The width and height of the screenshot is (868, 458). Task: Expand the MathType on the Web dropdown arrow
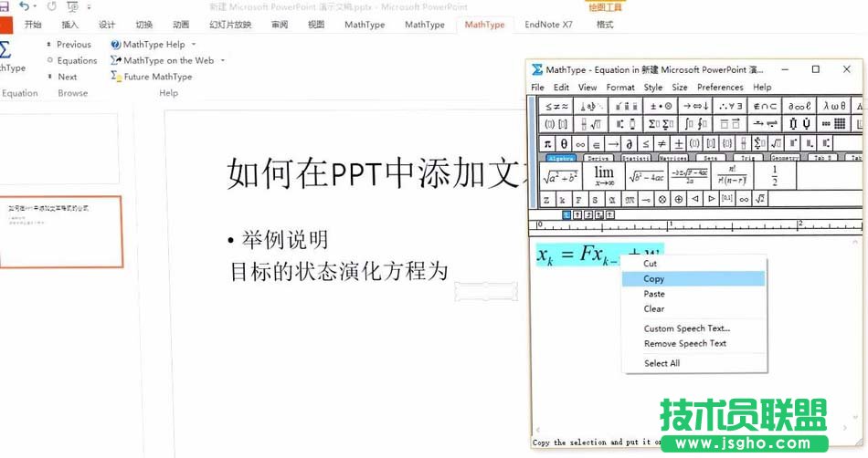click(x=223, y=60)
